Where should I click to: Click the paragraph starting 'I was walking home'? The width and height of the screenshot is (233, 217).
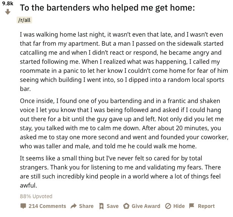pos(124,62)
